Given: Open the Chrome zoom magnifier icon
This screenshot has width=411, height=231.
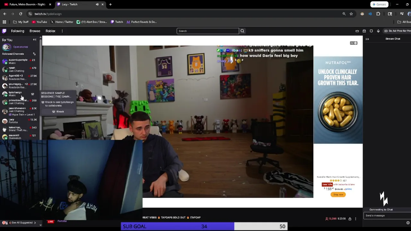Looking at the screenshot, I should 344,14.
